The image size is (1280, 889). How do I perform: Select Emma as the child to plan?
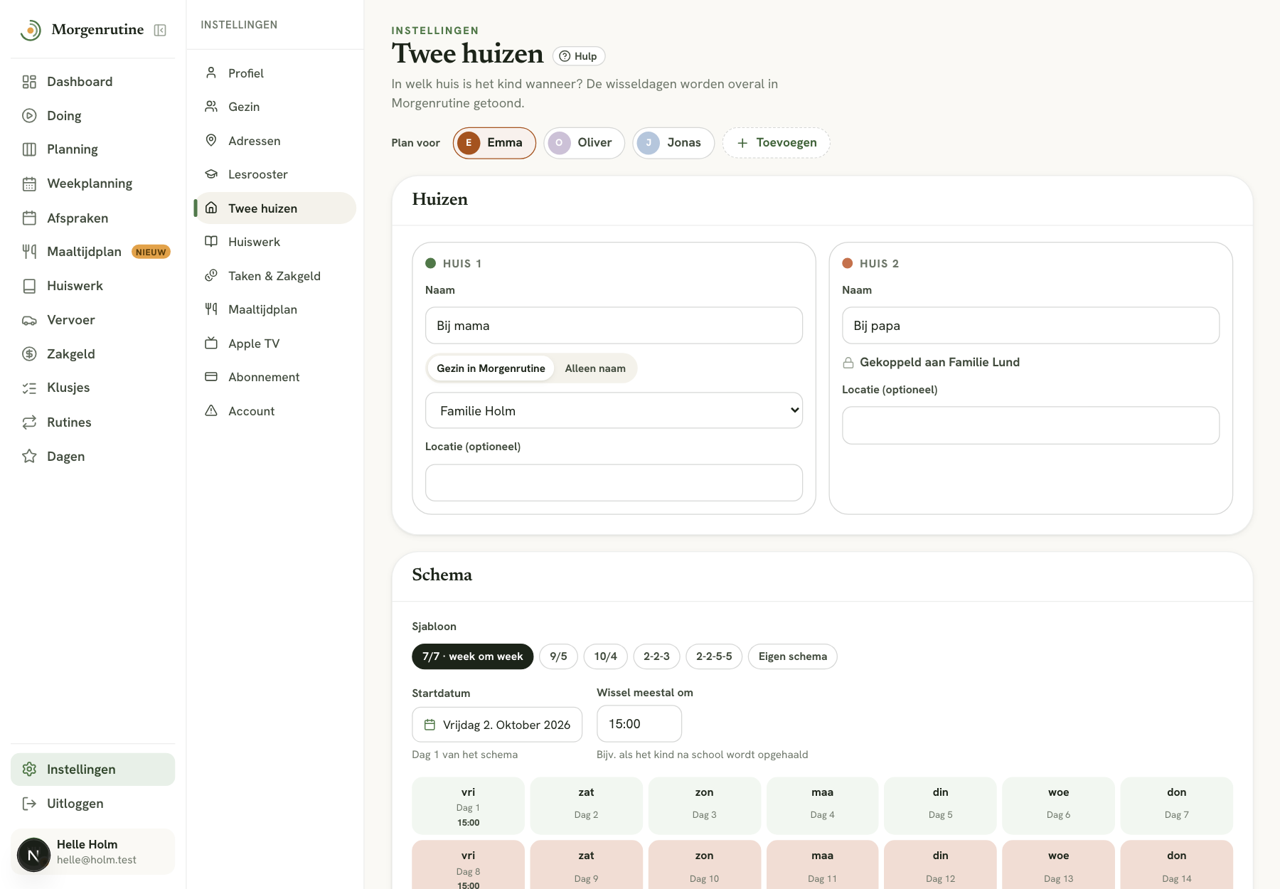pyautogui.click(x=494, y=143)
